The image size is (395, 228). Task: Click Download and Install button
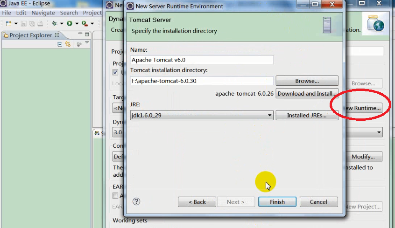point(307,94)
